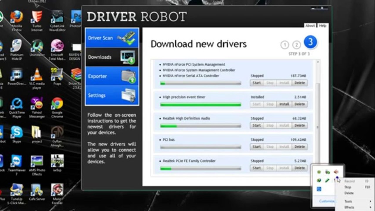Click step 1 circle

(x=285, y=45)
